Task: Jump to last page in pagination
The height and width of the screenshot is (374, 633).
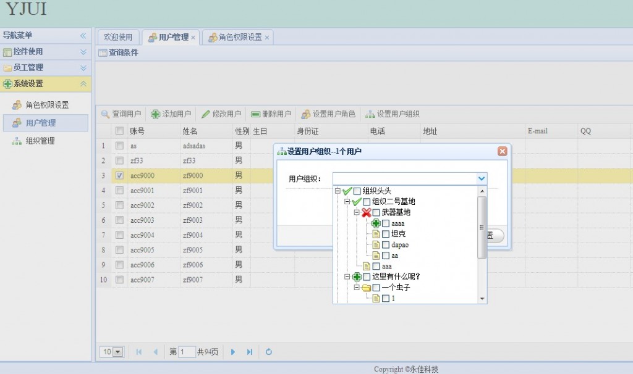Action: [250, 352]
